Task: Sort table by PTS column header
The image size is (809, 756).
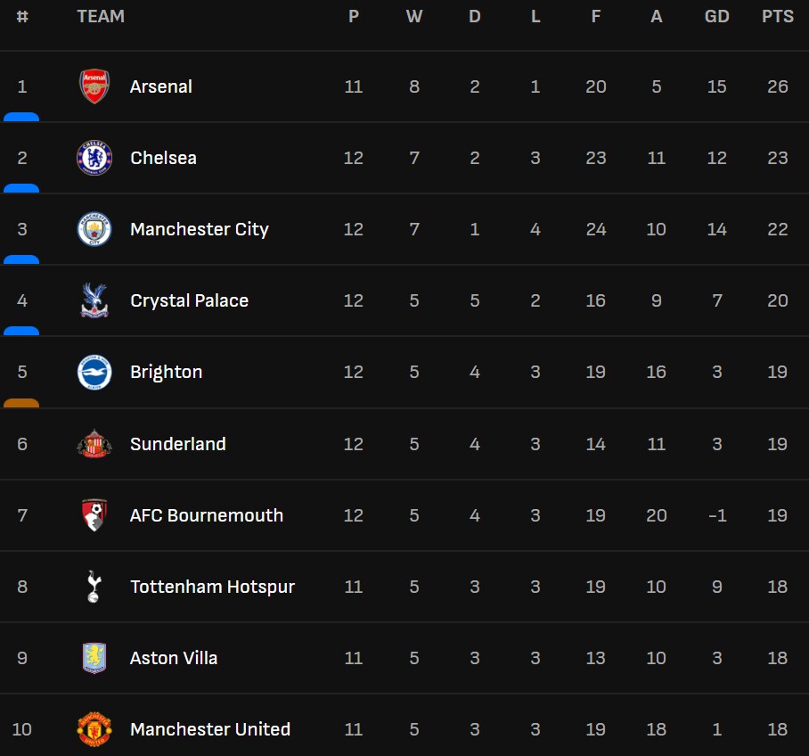Action: [x=777, y=16]
